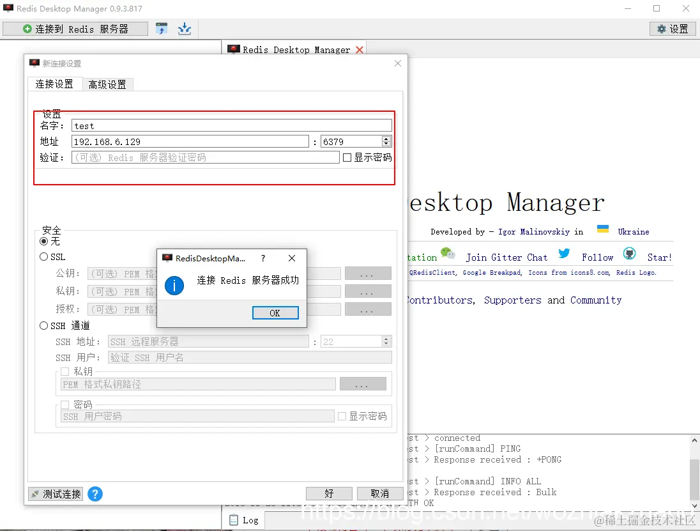Click Connect to Redis Server button

click(75, 29)
